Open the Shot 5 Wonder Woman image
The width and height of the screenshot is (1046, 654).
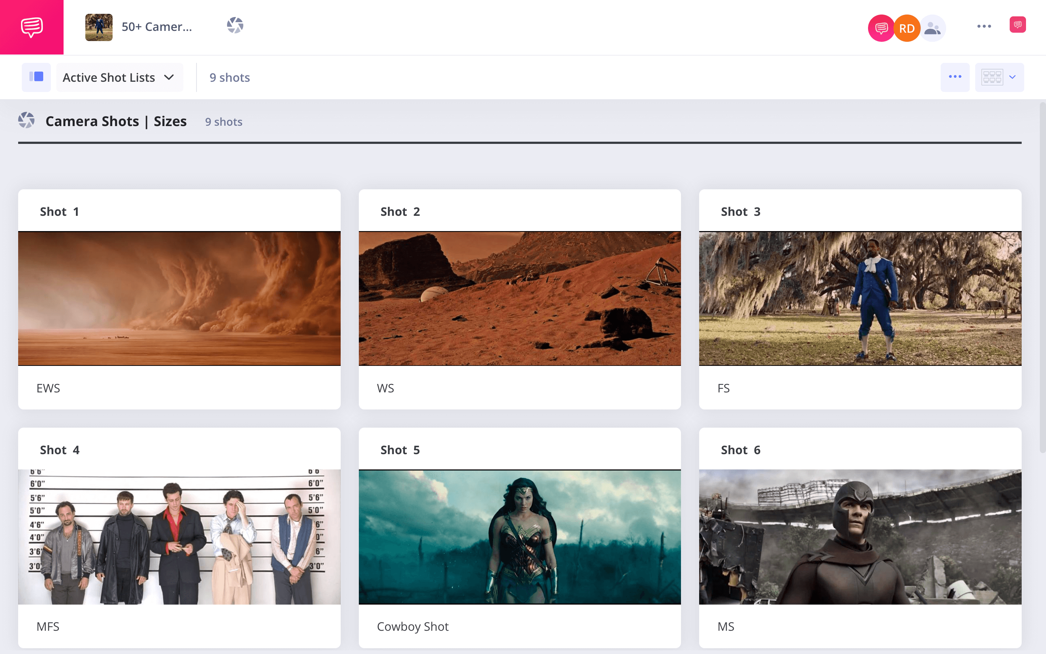point(519,537)
